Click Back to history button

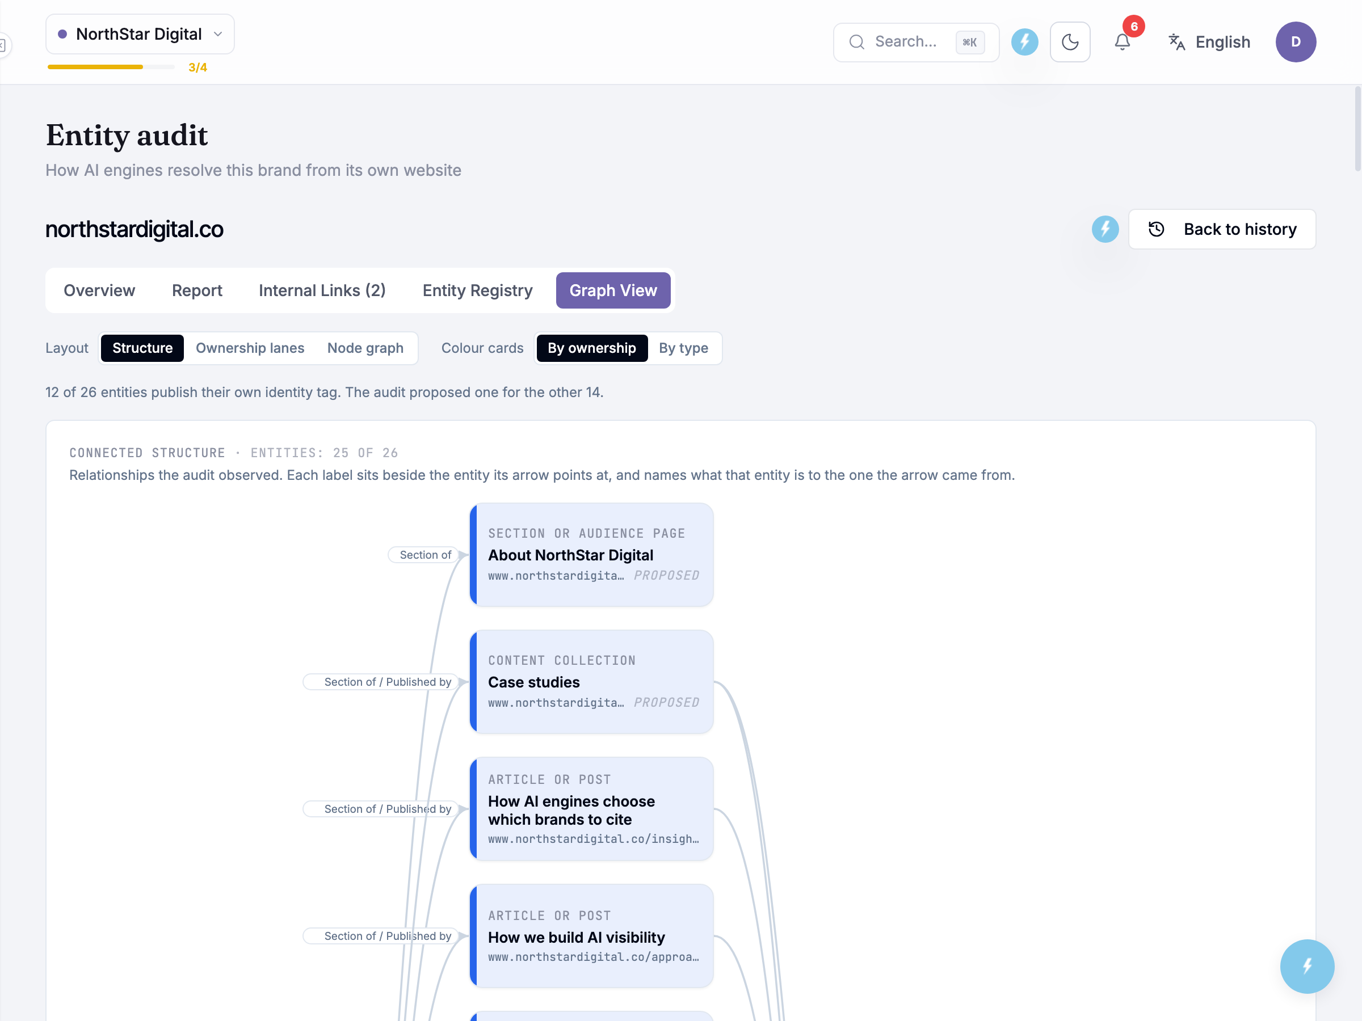tap(1222, 229)
